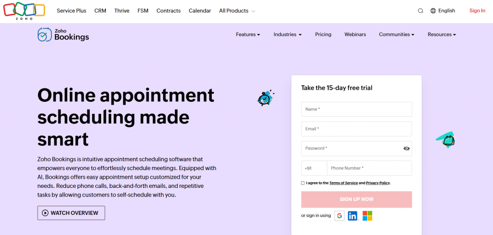Click the WATCH OVERVIEW button

pyautogui.click(x=71, y=213)
